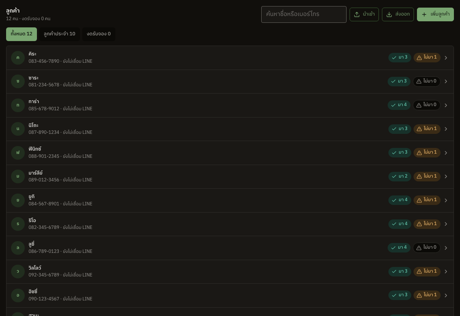Open customer name อิซซี่
Viewport: 460px width, 316px height.
(x=33, y=292)
